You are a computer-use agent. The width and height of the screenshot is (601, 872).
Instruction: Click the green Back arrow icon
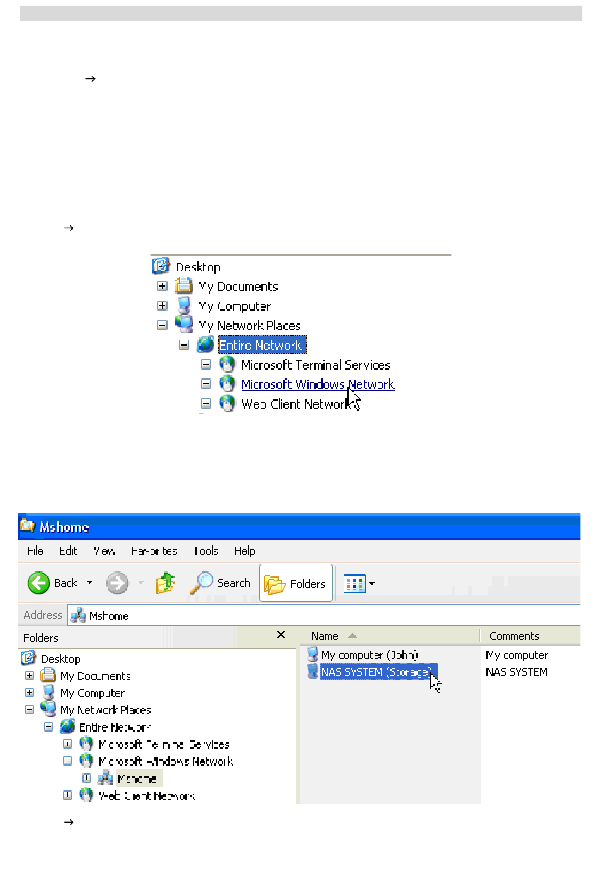coord(39,583)
